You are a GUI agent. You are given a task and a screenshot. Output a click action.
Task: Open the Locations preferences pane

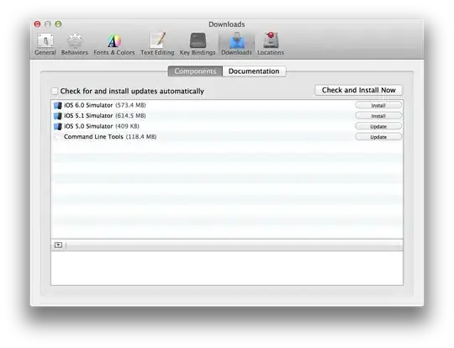pos(271,44)
